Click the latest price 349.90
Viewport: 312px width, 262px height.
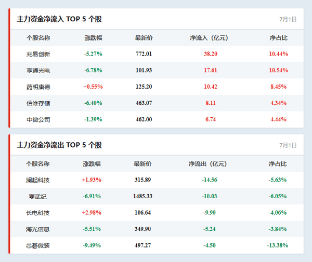pyautogui.click(x=142, y=229)
